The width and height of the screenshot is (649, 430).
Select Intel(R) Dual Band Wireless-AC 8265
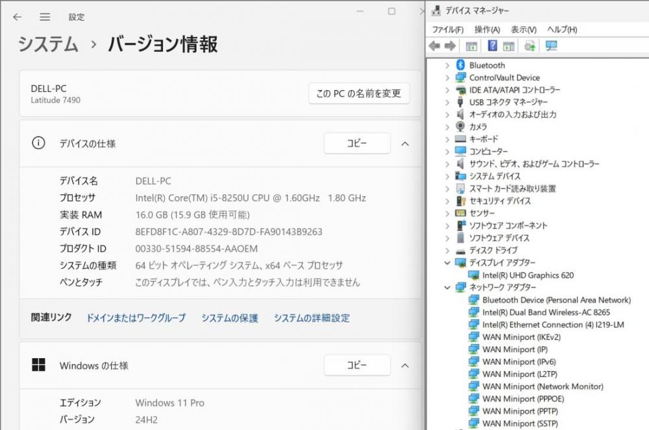[546, 312]
